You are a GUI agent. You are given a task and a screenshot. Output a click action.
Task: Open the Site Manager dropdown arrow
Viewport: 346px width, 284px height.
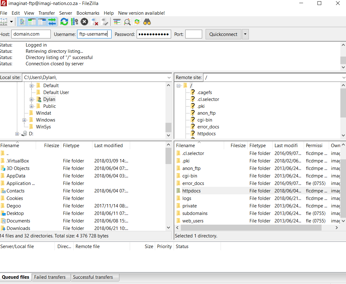tap(11, 22)
